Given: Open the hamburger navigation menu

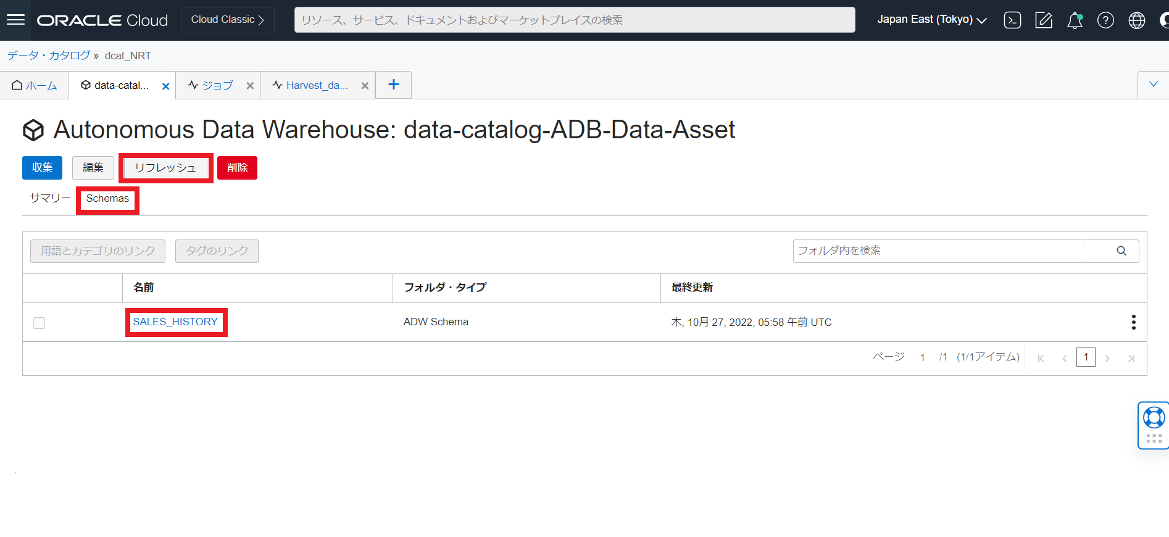Looking at the screenshot, I should click(15, 20).
